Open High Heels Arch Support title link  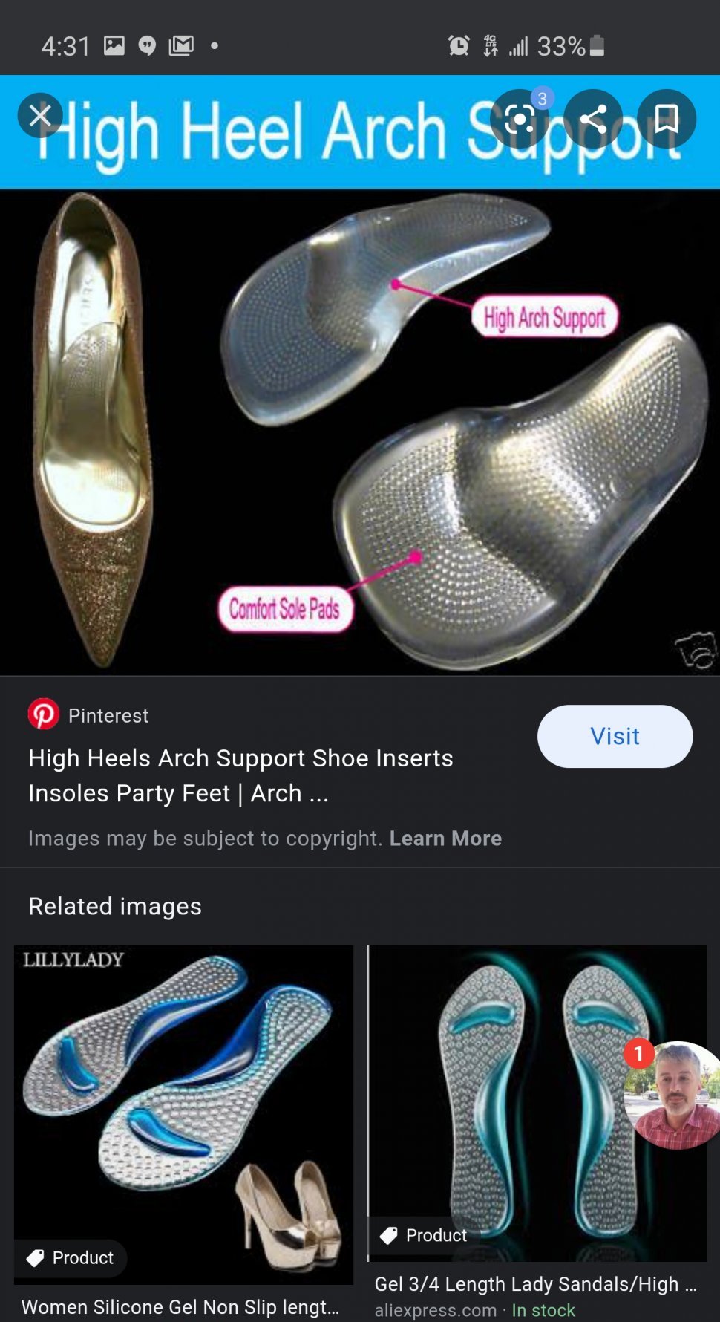click(x=240, y=775)
